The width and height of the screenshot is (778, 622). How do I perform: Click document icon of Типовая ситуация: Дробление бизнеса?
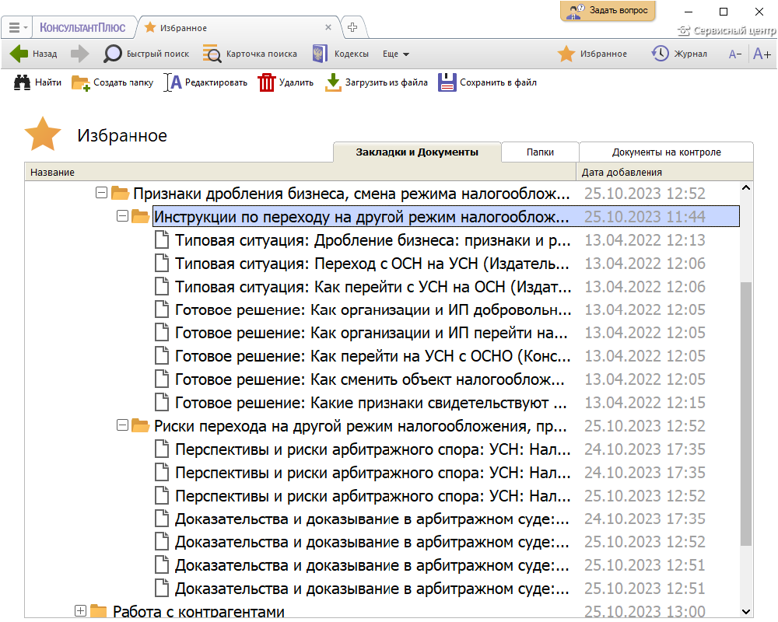point(161,240)
